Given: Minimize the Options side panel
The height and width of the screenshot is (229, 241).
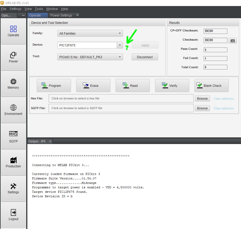Looking at the screenshot, I should click(x=23, y=15).
